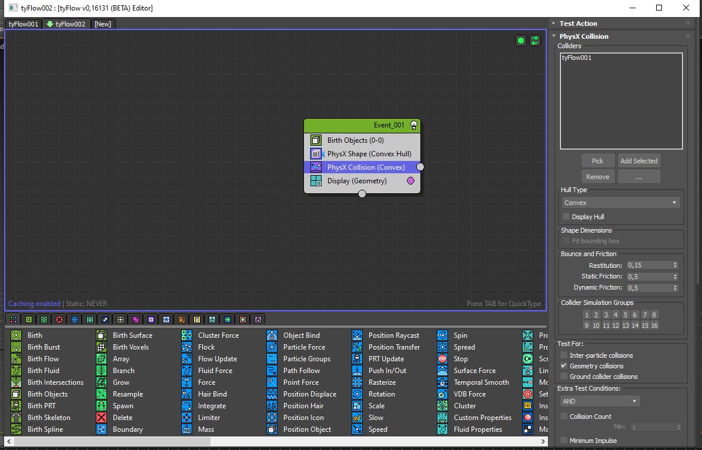
Task: Click the Stop operator icon
Action: pos(442,359)
